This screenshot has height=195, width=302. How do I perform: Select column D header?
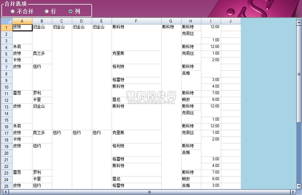coord(82,21)
